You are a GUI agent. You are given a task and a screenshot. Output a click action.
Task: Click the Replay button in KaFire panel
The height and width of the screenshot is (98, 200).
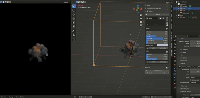point(158,15)
